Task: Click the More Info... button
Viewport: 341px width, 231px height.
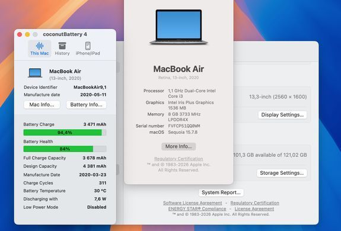Action: 179,146
